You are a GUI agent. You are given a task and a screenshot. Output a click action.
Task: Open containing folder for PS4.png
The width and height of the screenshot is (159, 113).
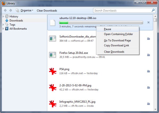(x=148, y=71)
